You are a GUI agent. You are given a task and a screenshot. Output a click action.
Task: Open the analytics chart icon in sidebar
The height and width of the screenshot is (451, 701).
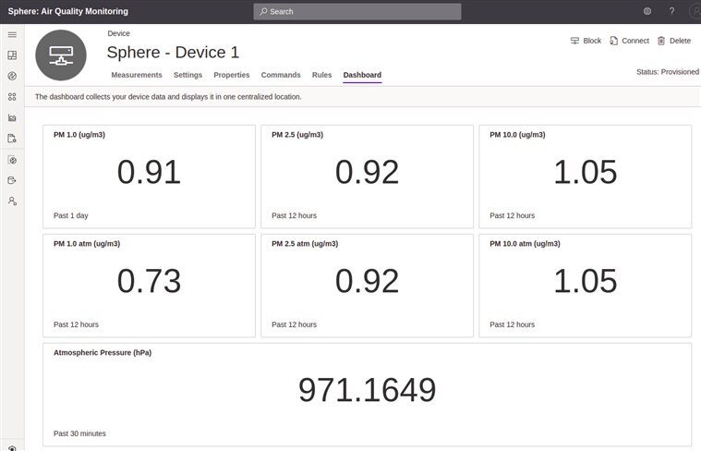coord(12,117)
